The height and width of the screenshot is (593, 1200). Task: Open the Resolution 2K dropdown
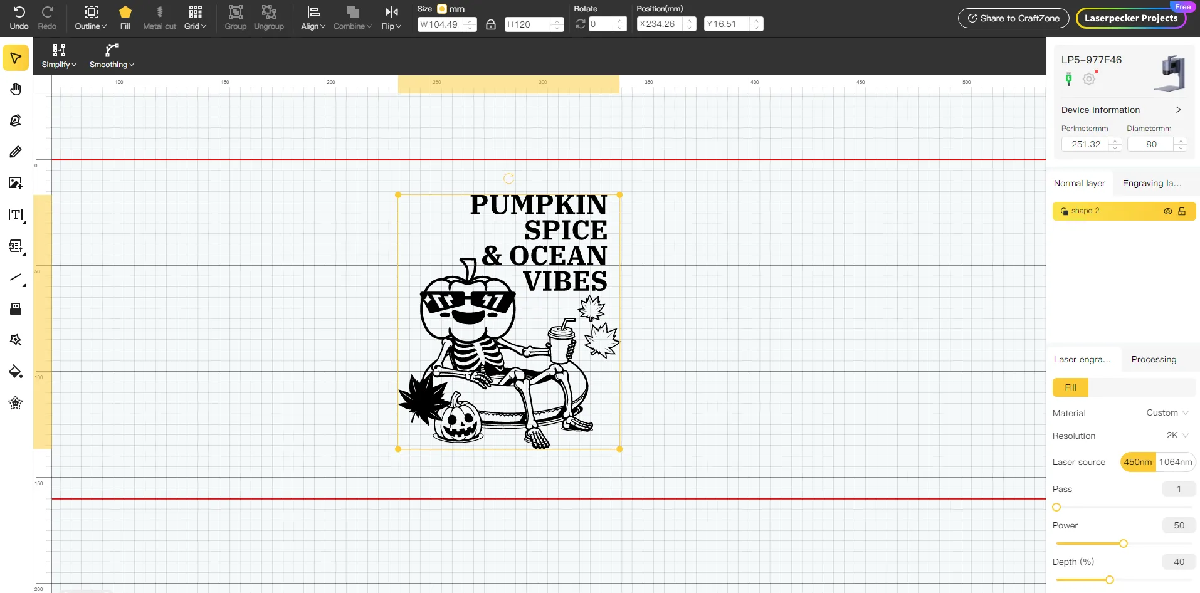coord(1177,436)
